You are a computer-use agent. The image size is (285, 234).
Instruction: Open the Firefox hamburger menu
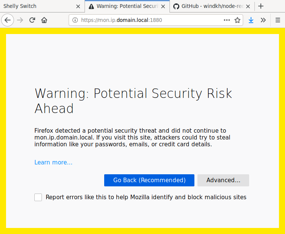click(278, 20)
